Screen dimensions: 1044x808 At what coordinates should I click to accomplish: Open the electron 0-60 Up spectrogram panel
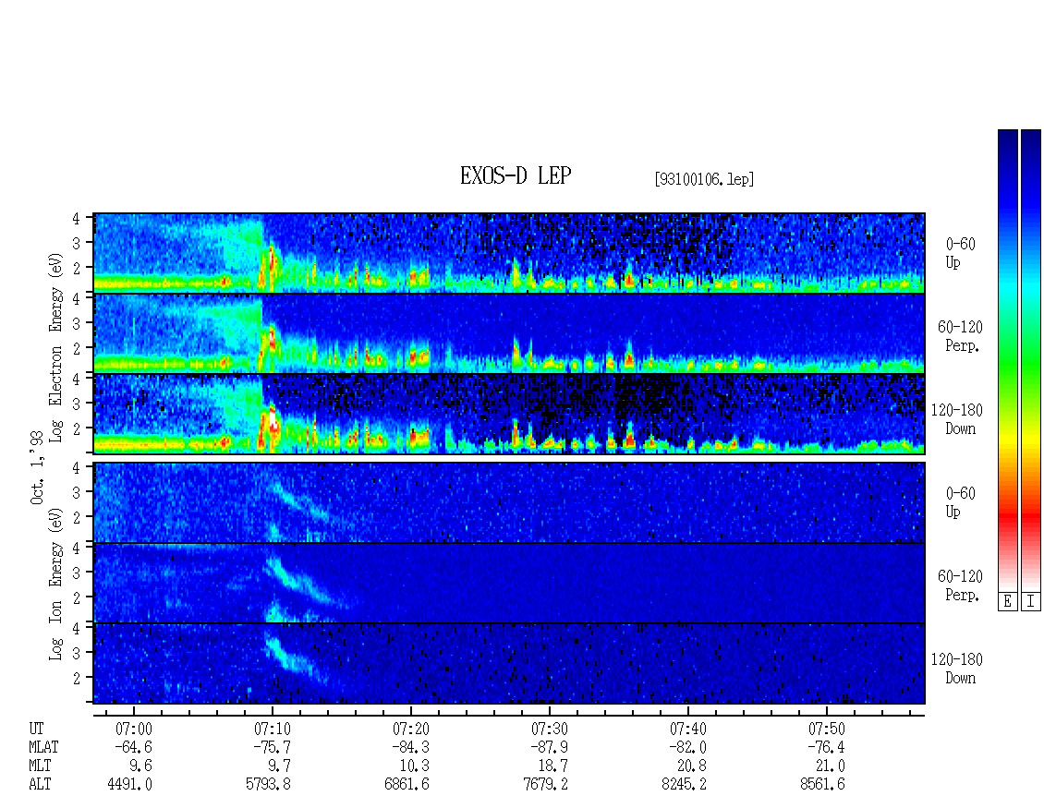509,253
